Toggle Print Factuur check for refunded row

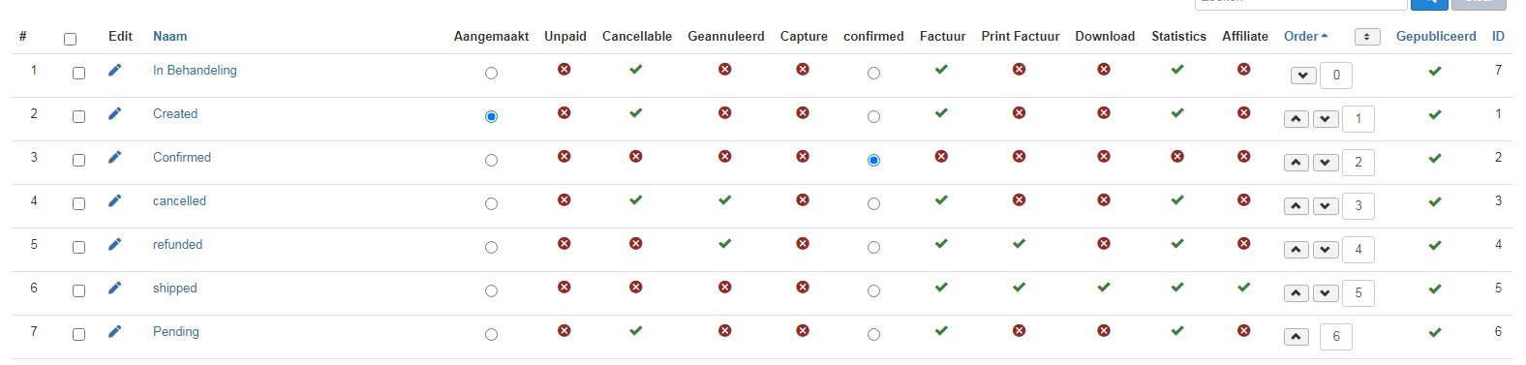[1019, 244]
